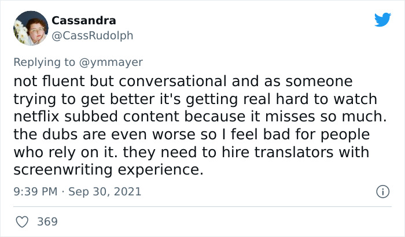Open the 9:39 PM timestamp
405x237 pixels.
35,191
